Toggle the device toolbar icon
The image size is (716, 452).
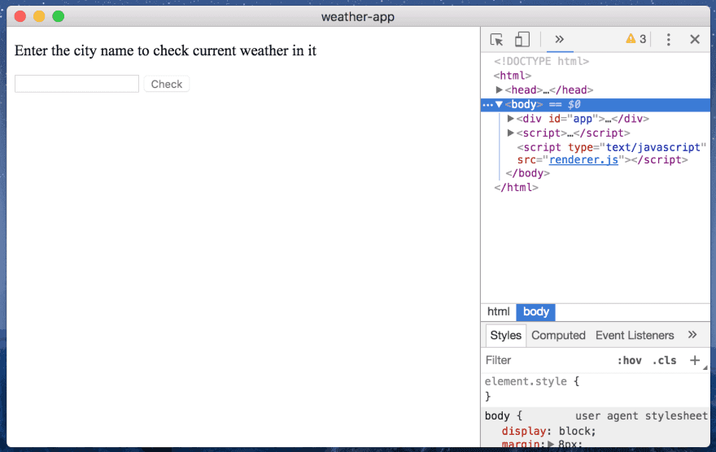(522, 40)
